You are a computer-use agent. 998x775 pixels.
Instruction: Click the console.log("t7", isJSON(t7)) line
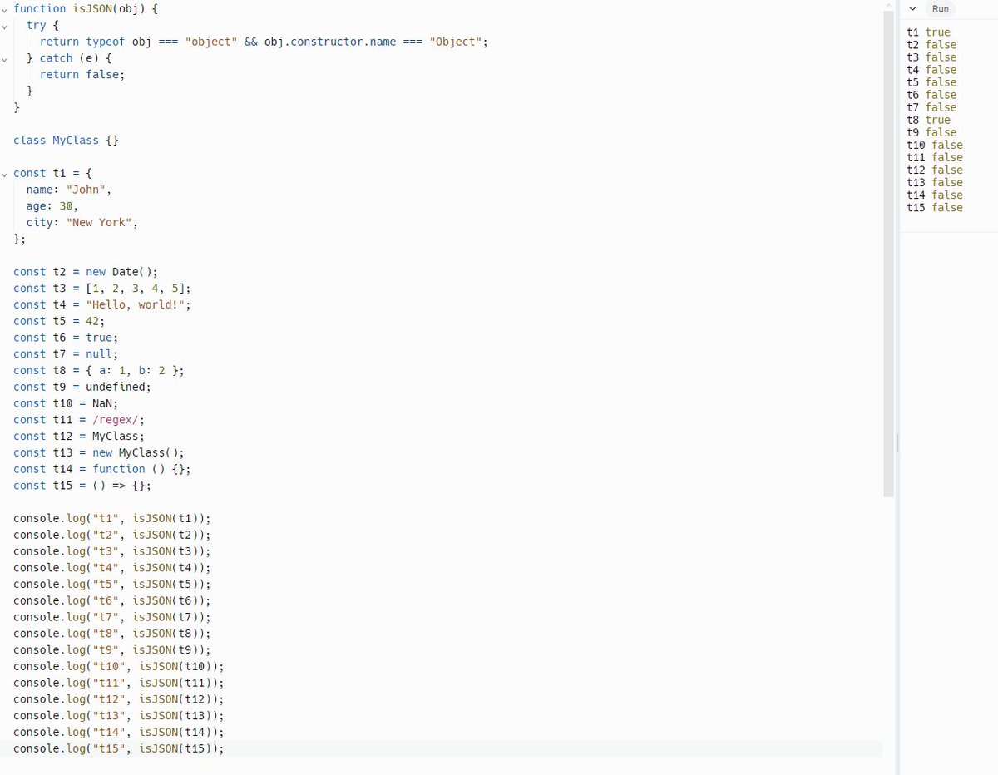pos(112,617)
